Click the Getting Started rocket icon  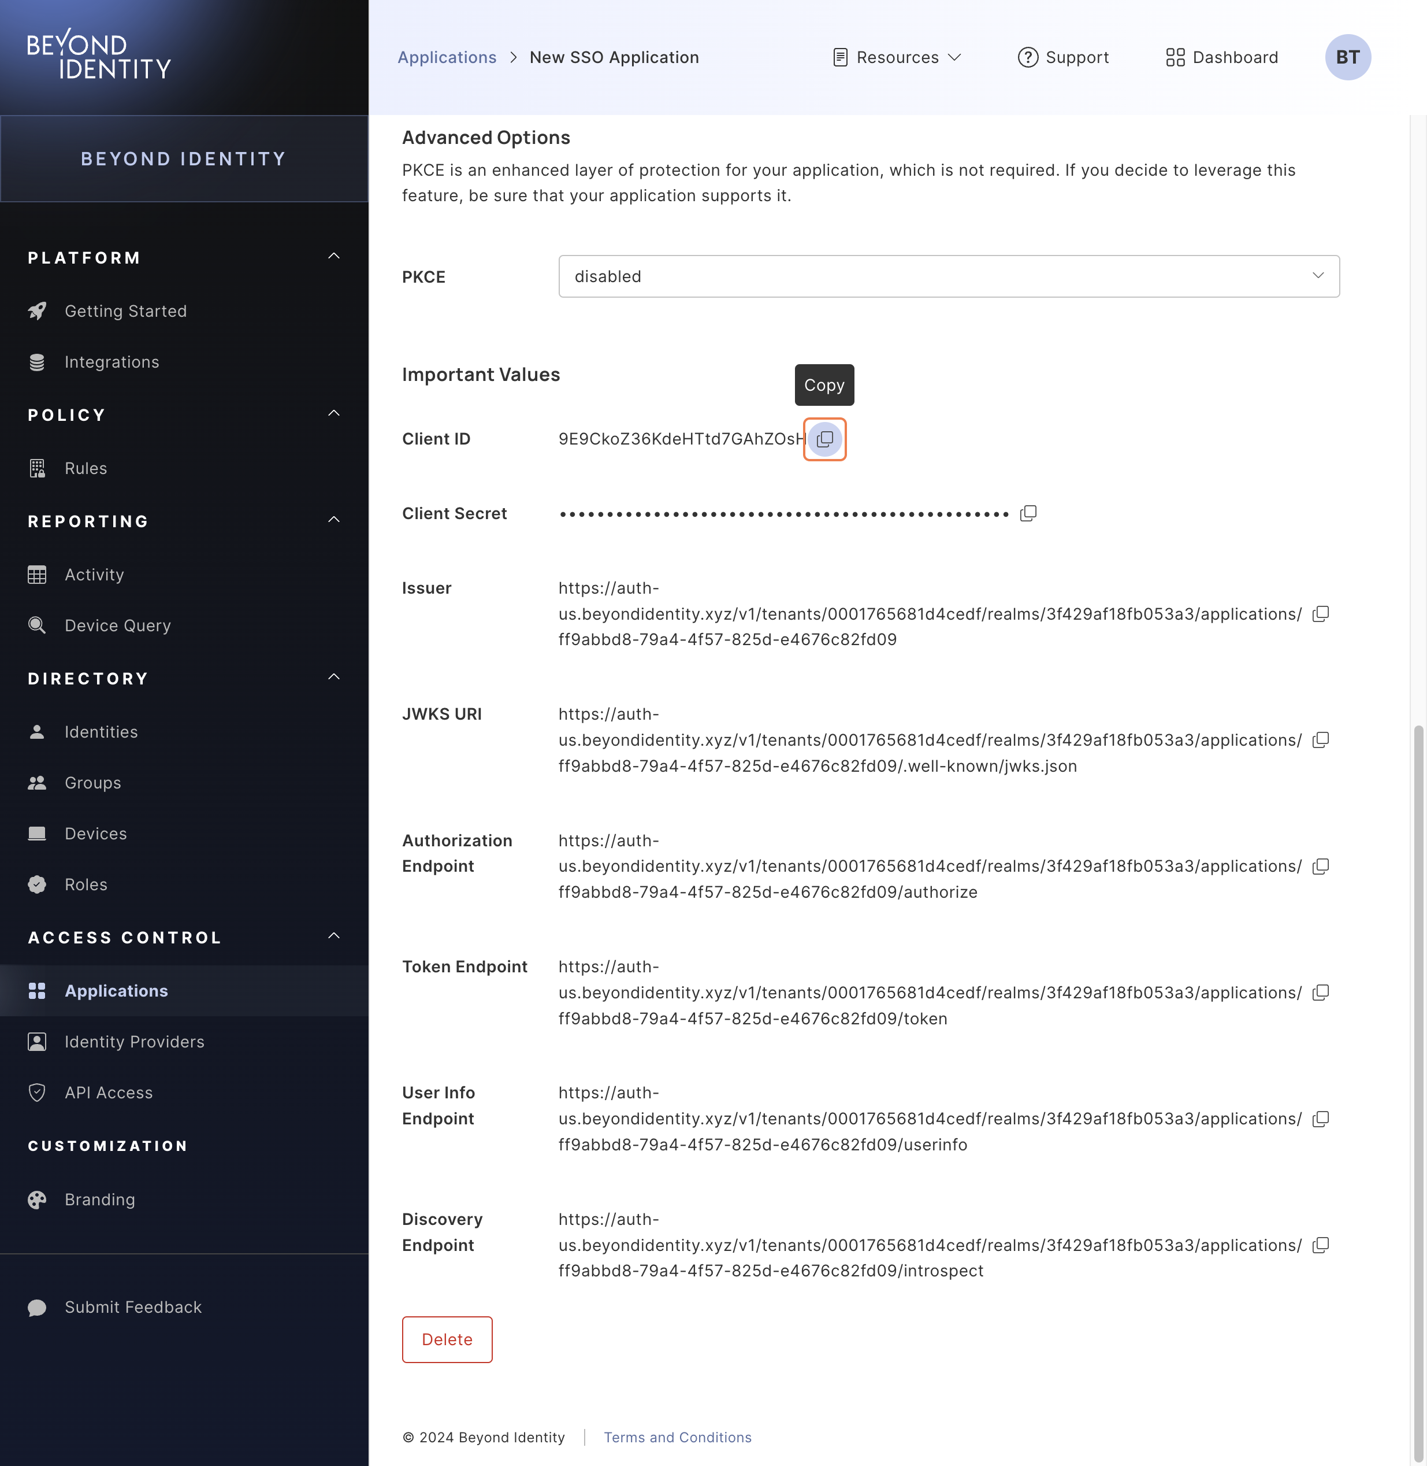click(37, 310)
